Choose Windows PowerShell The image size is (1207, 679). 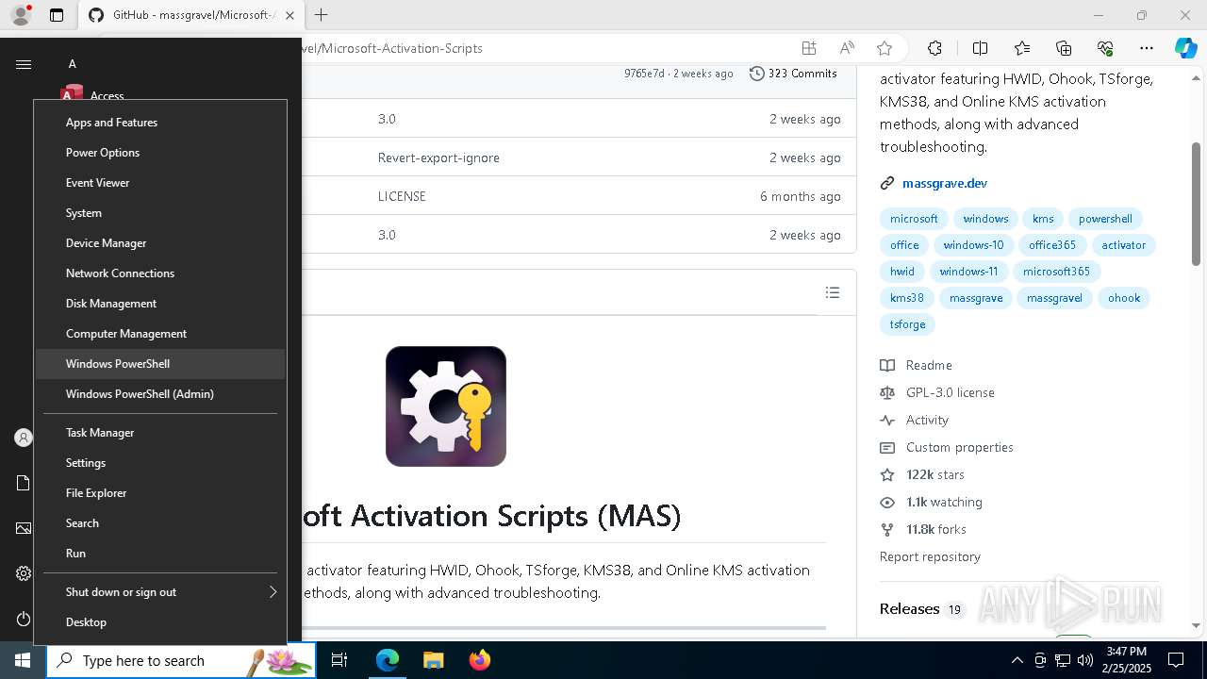[160, 364]
